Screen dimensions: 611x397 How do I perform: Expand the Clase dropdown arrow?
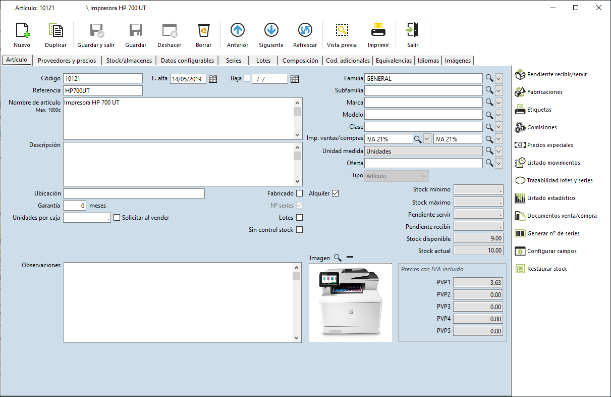tap(498, 127)
